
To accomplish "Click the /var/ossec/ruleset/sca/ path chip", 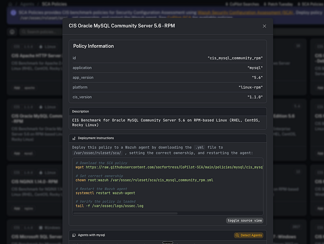I will (97, 153).
